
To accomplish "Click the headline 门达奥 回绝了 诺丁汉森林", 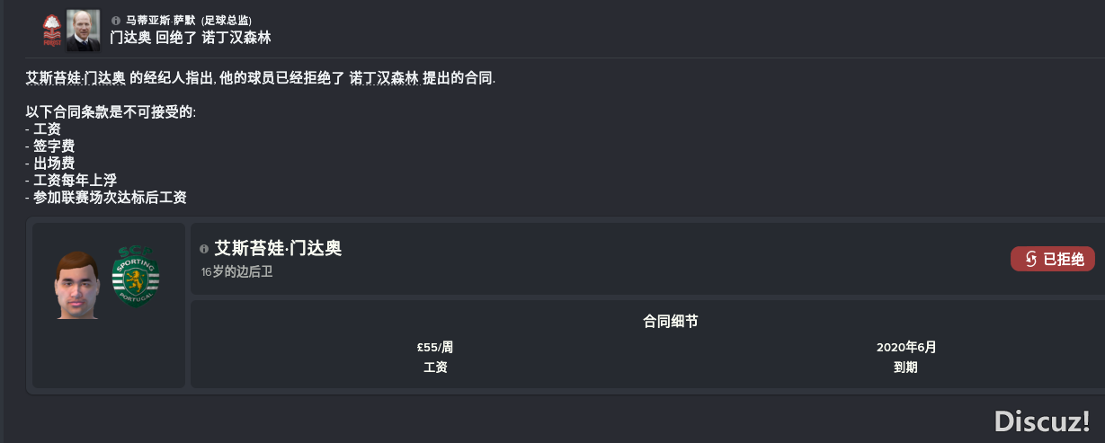I will click(190, 38).
